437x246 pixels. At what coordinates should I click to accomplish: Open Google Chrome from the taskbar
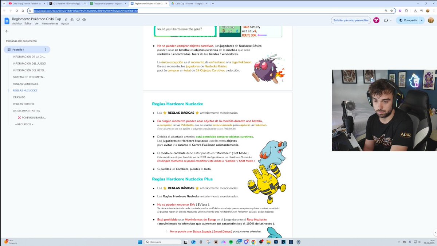tap(253, 242)
